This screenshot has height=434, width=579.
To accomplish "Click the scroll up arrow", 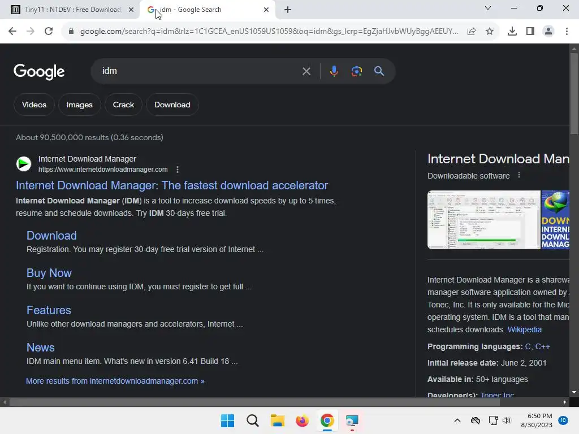I will coord(574,49).
